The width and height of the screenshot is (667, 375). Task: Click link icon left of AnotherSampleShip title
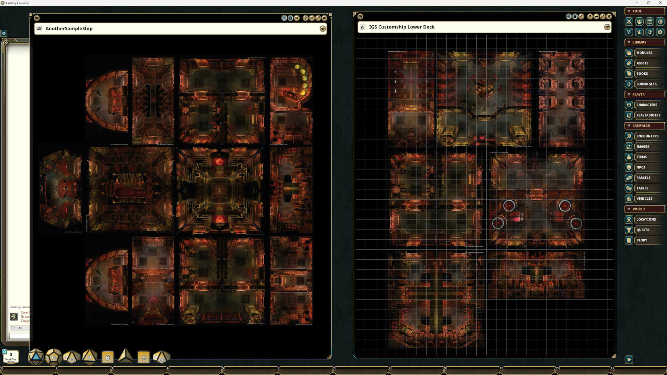tap(39, 28)
